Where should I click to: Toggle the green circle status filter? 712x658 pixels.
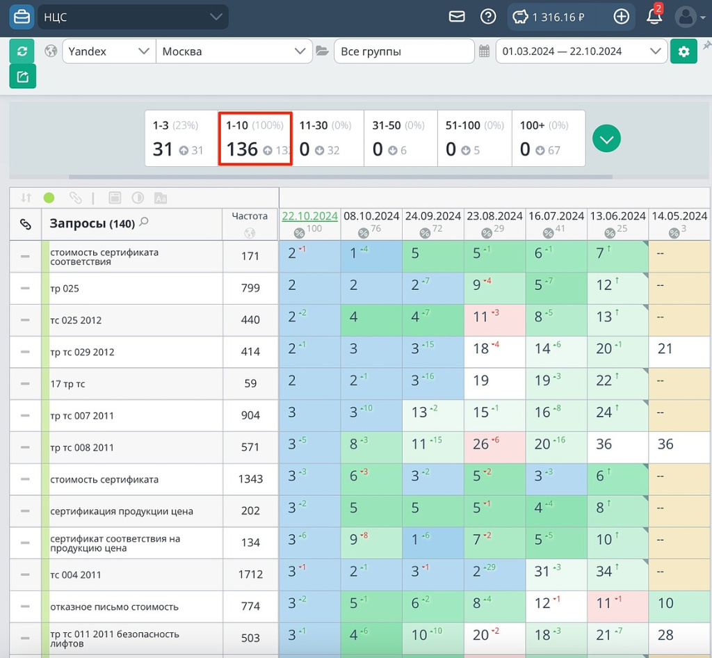pos(49,198)
